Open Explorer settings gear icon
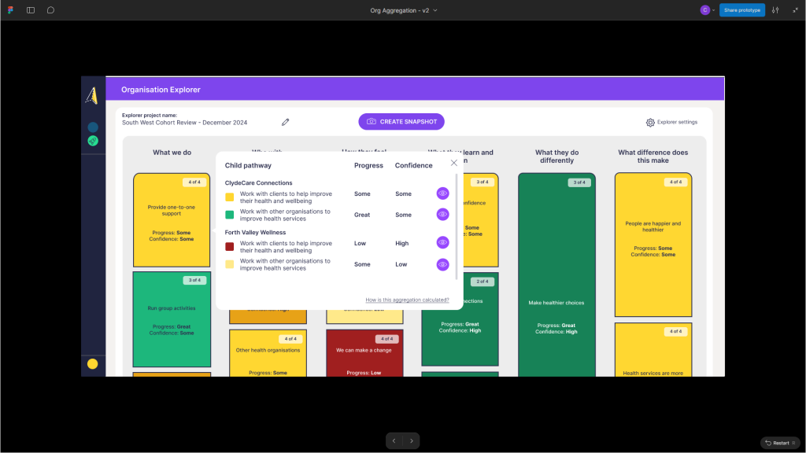This screenshot has width=806, height=453. [x=650, y=123]
